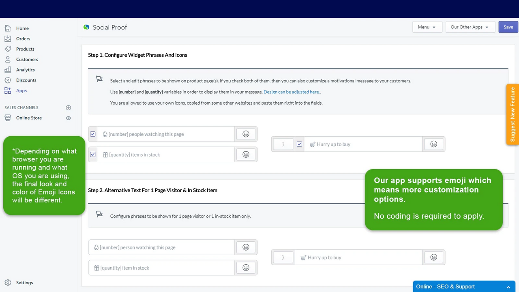Collapse the 'Online - SEO & Support' chat panel
The height and width of the screenshot is (292, 519).
(508, 287)
